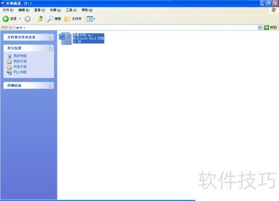Open Shared Documents sidebar link
279x201 pixels.
coord(20,67)
